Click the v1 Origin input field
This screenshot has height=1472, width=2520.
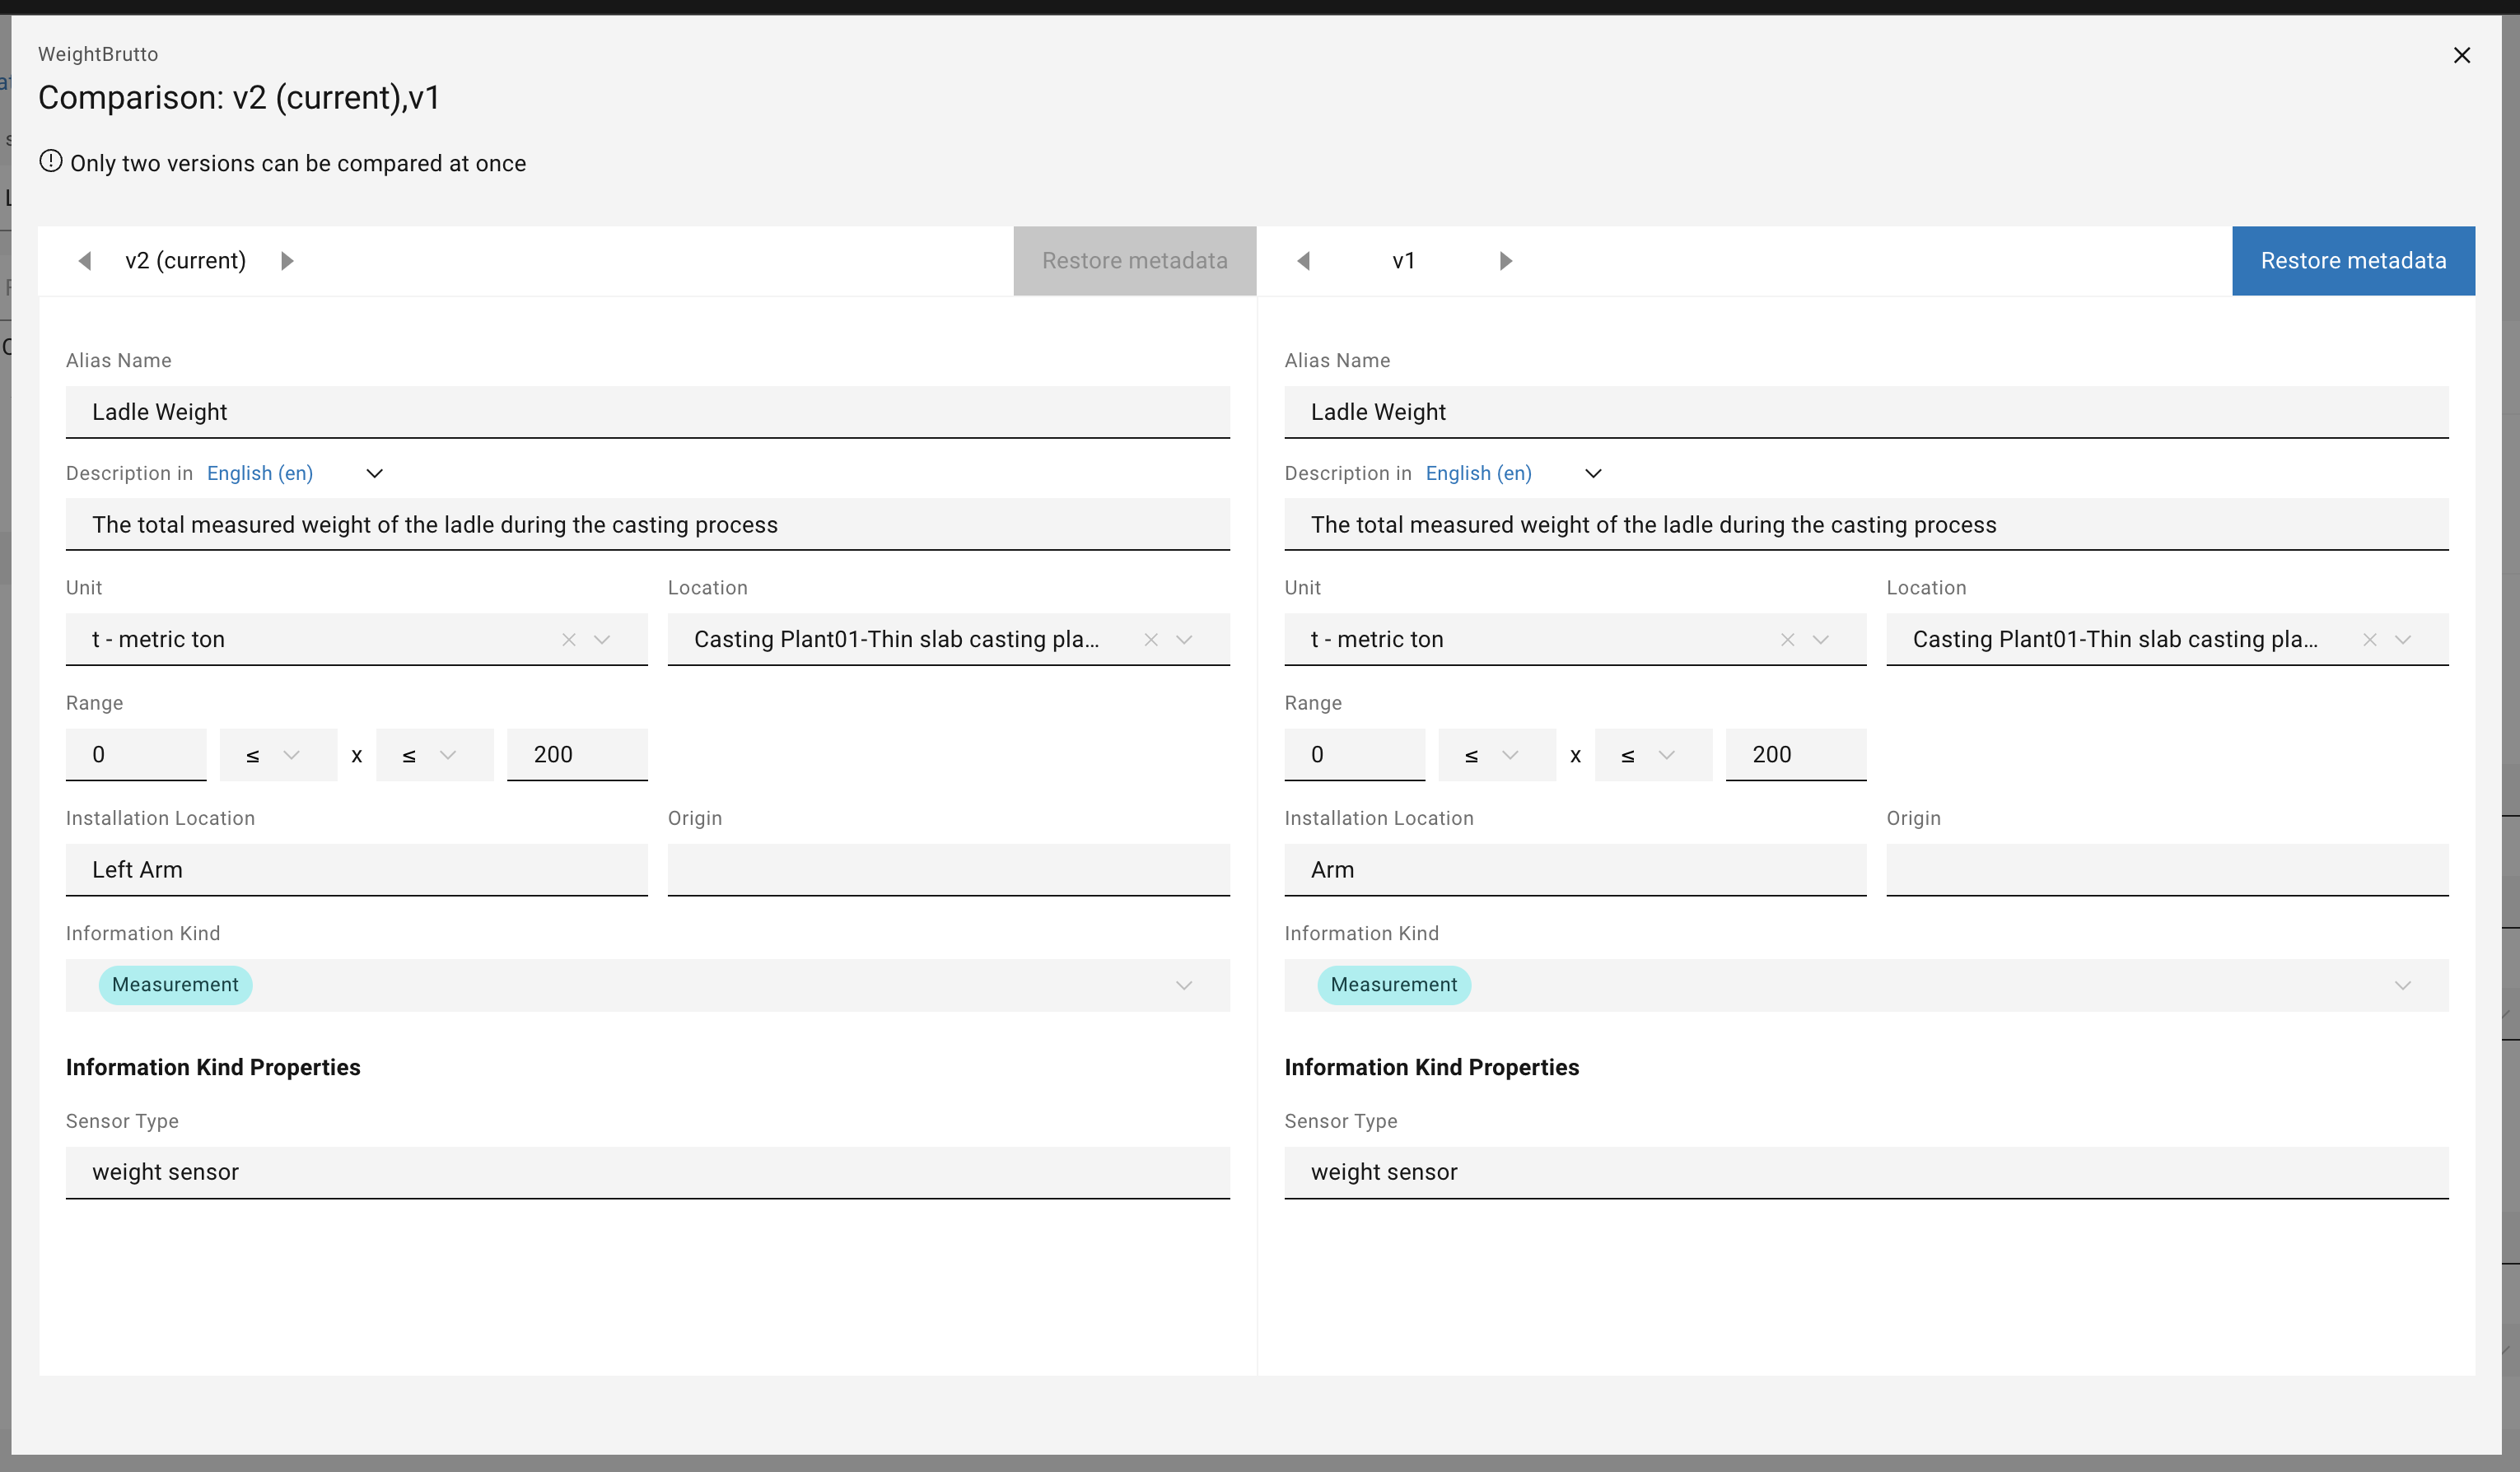coord(2167,870)
